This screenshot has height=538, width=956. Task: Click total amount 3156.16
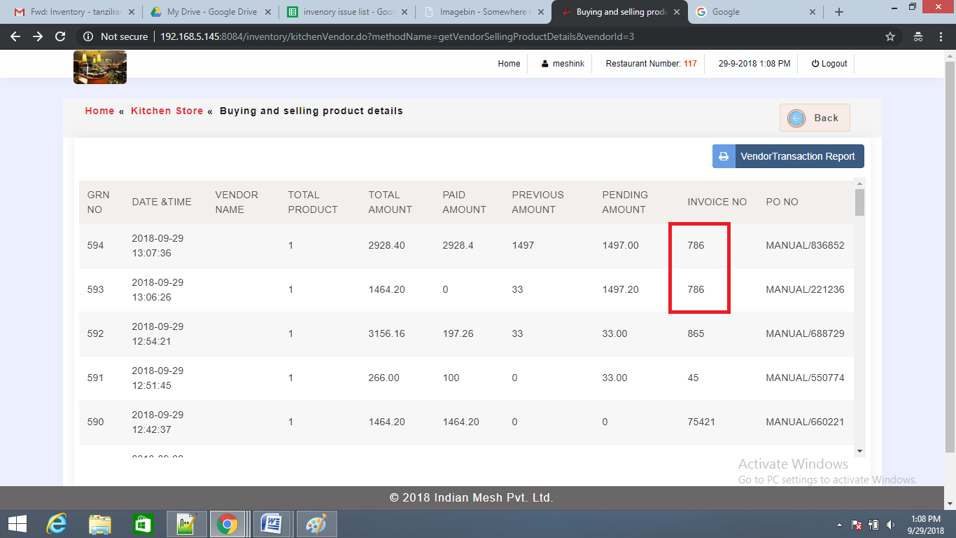coord(386,334)
